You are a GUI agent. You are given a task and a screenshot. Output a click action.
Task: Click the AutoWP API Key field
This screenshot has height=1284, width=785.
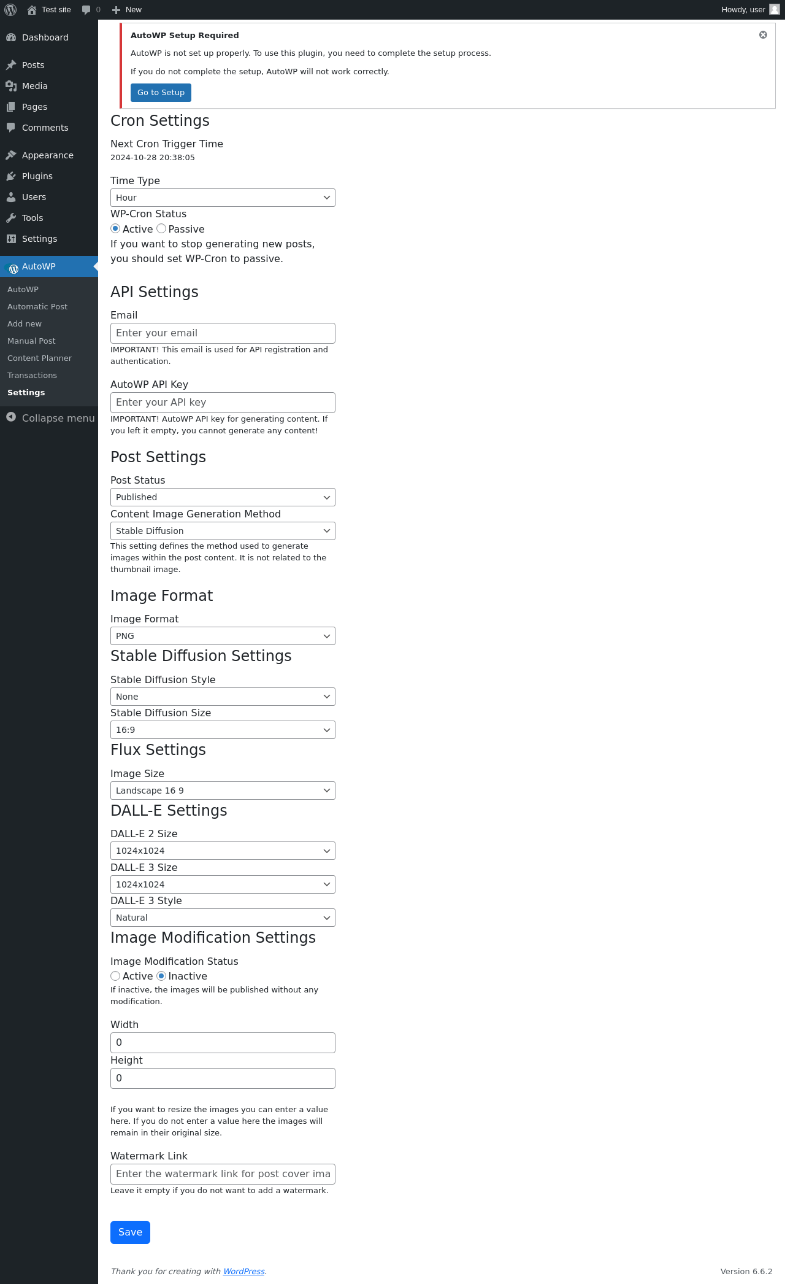pos(223,403)
